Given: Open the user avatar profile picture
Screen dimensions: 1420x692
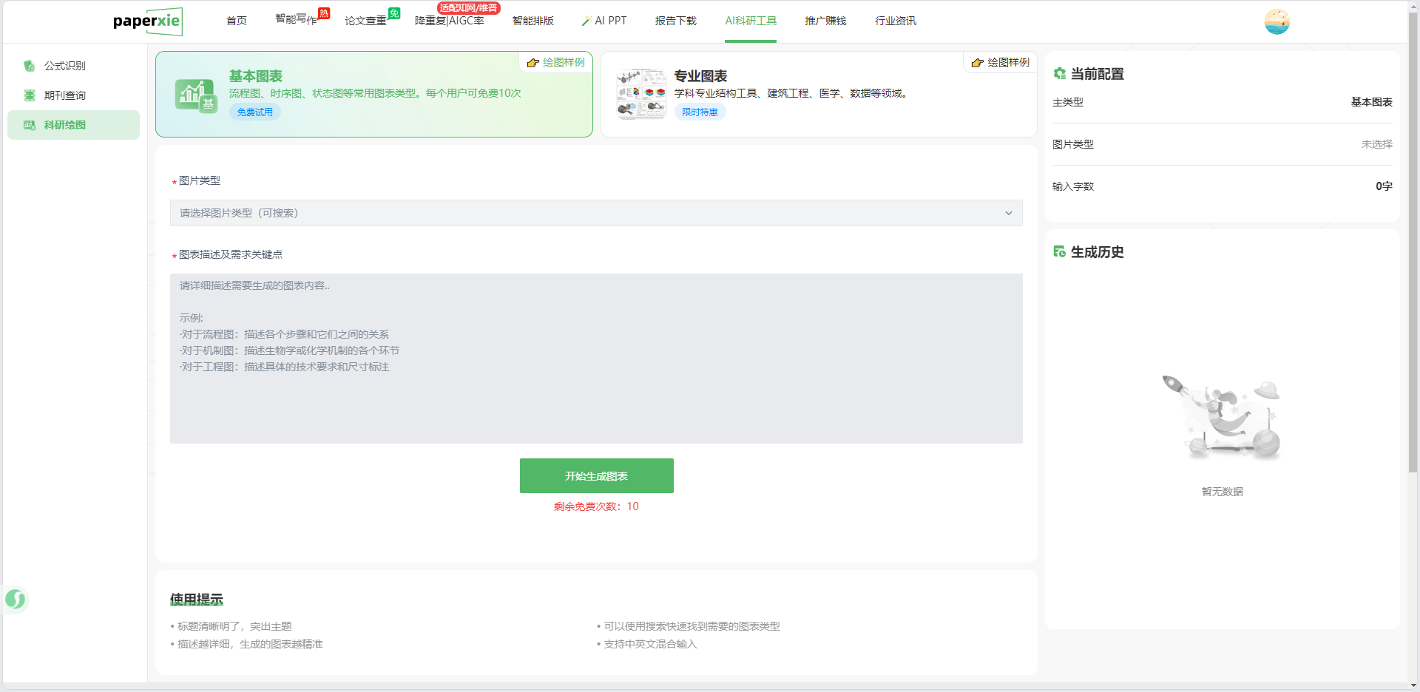Looking at the screenshot, I should [1277, 21].
